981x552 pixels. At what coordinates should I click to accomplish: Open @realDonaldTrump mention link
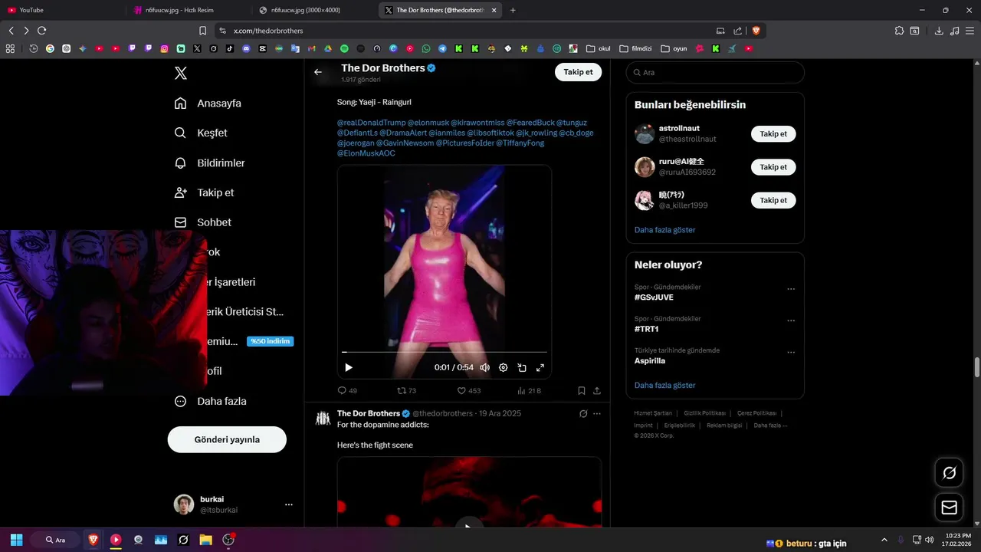point(371,123)
